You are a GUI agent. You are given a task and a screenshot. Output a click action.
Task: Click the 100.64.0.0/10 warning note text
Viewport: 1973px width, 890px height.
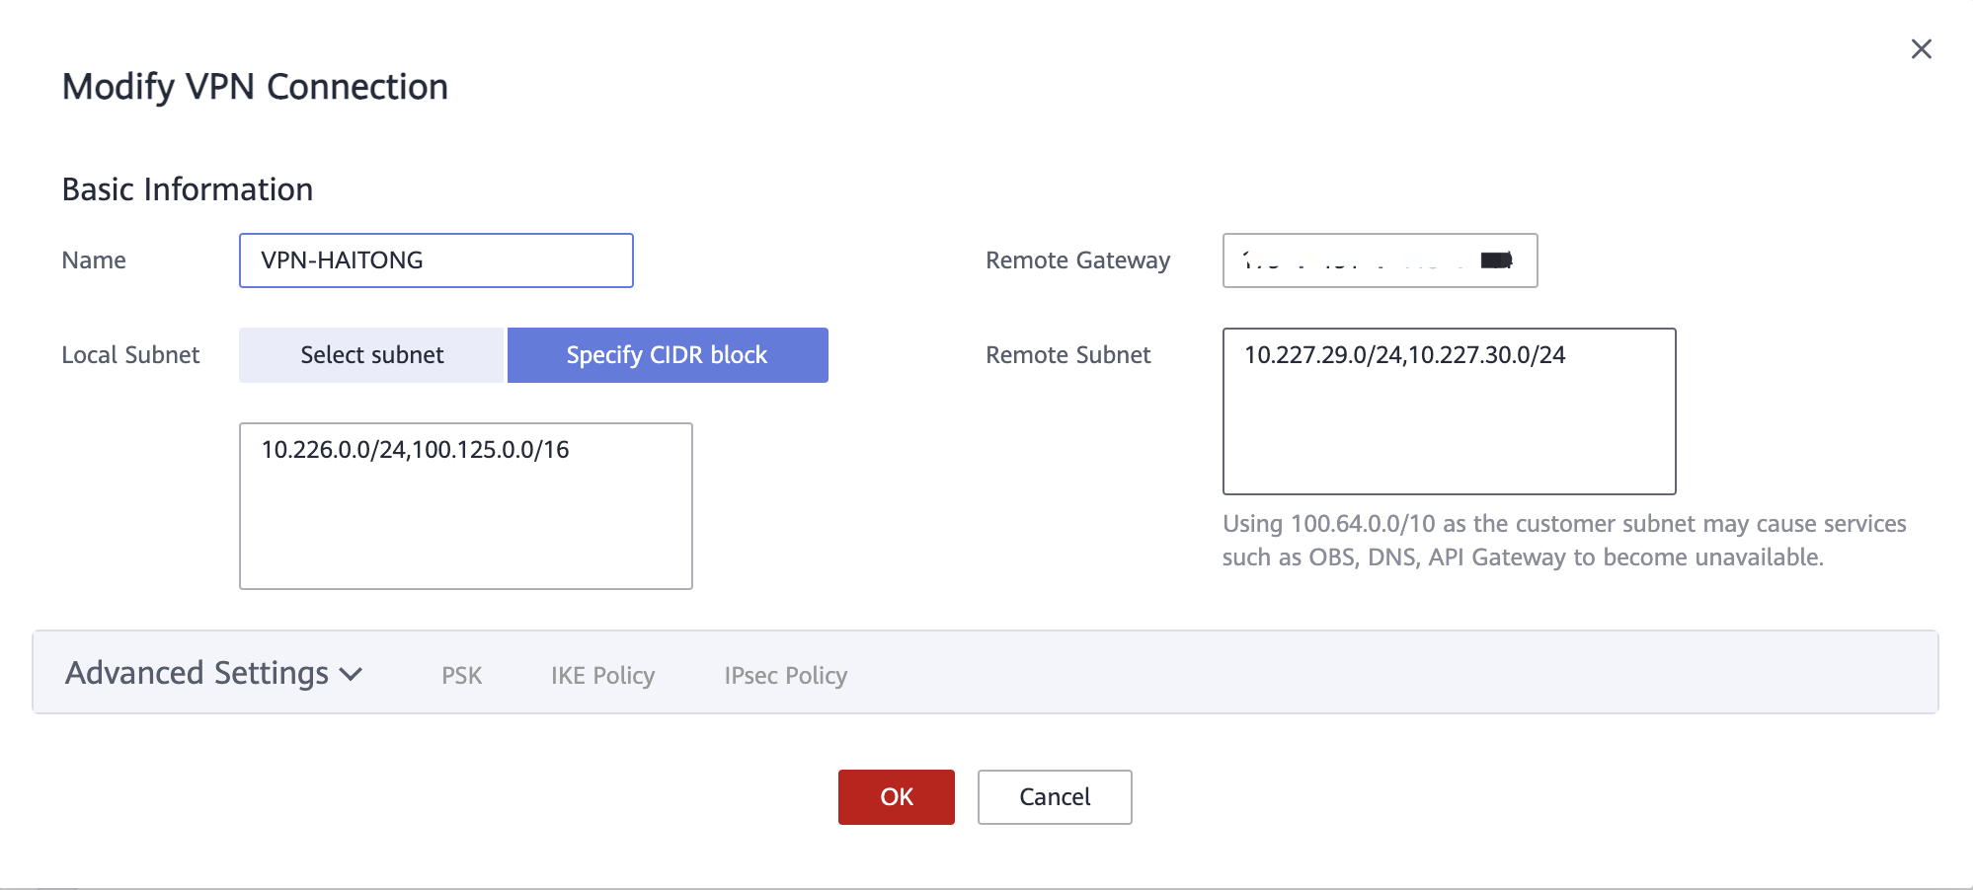click(1563, 541)
